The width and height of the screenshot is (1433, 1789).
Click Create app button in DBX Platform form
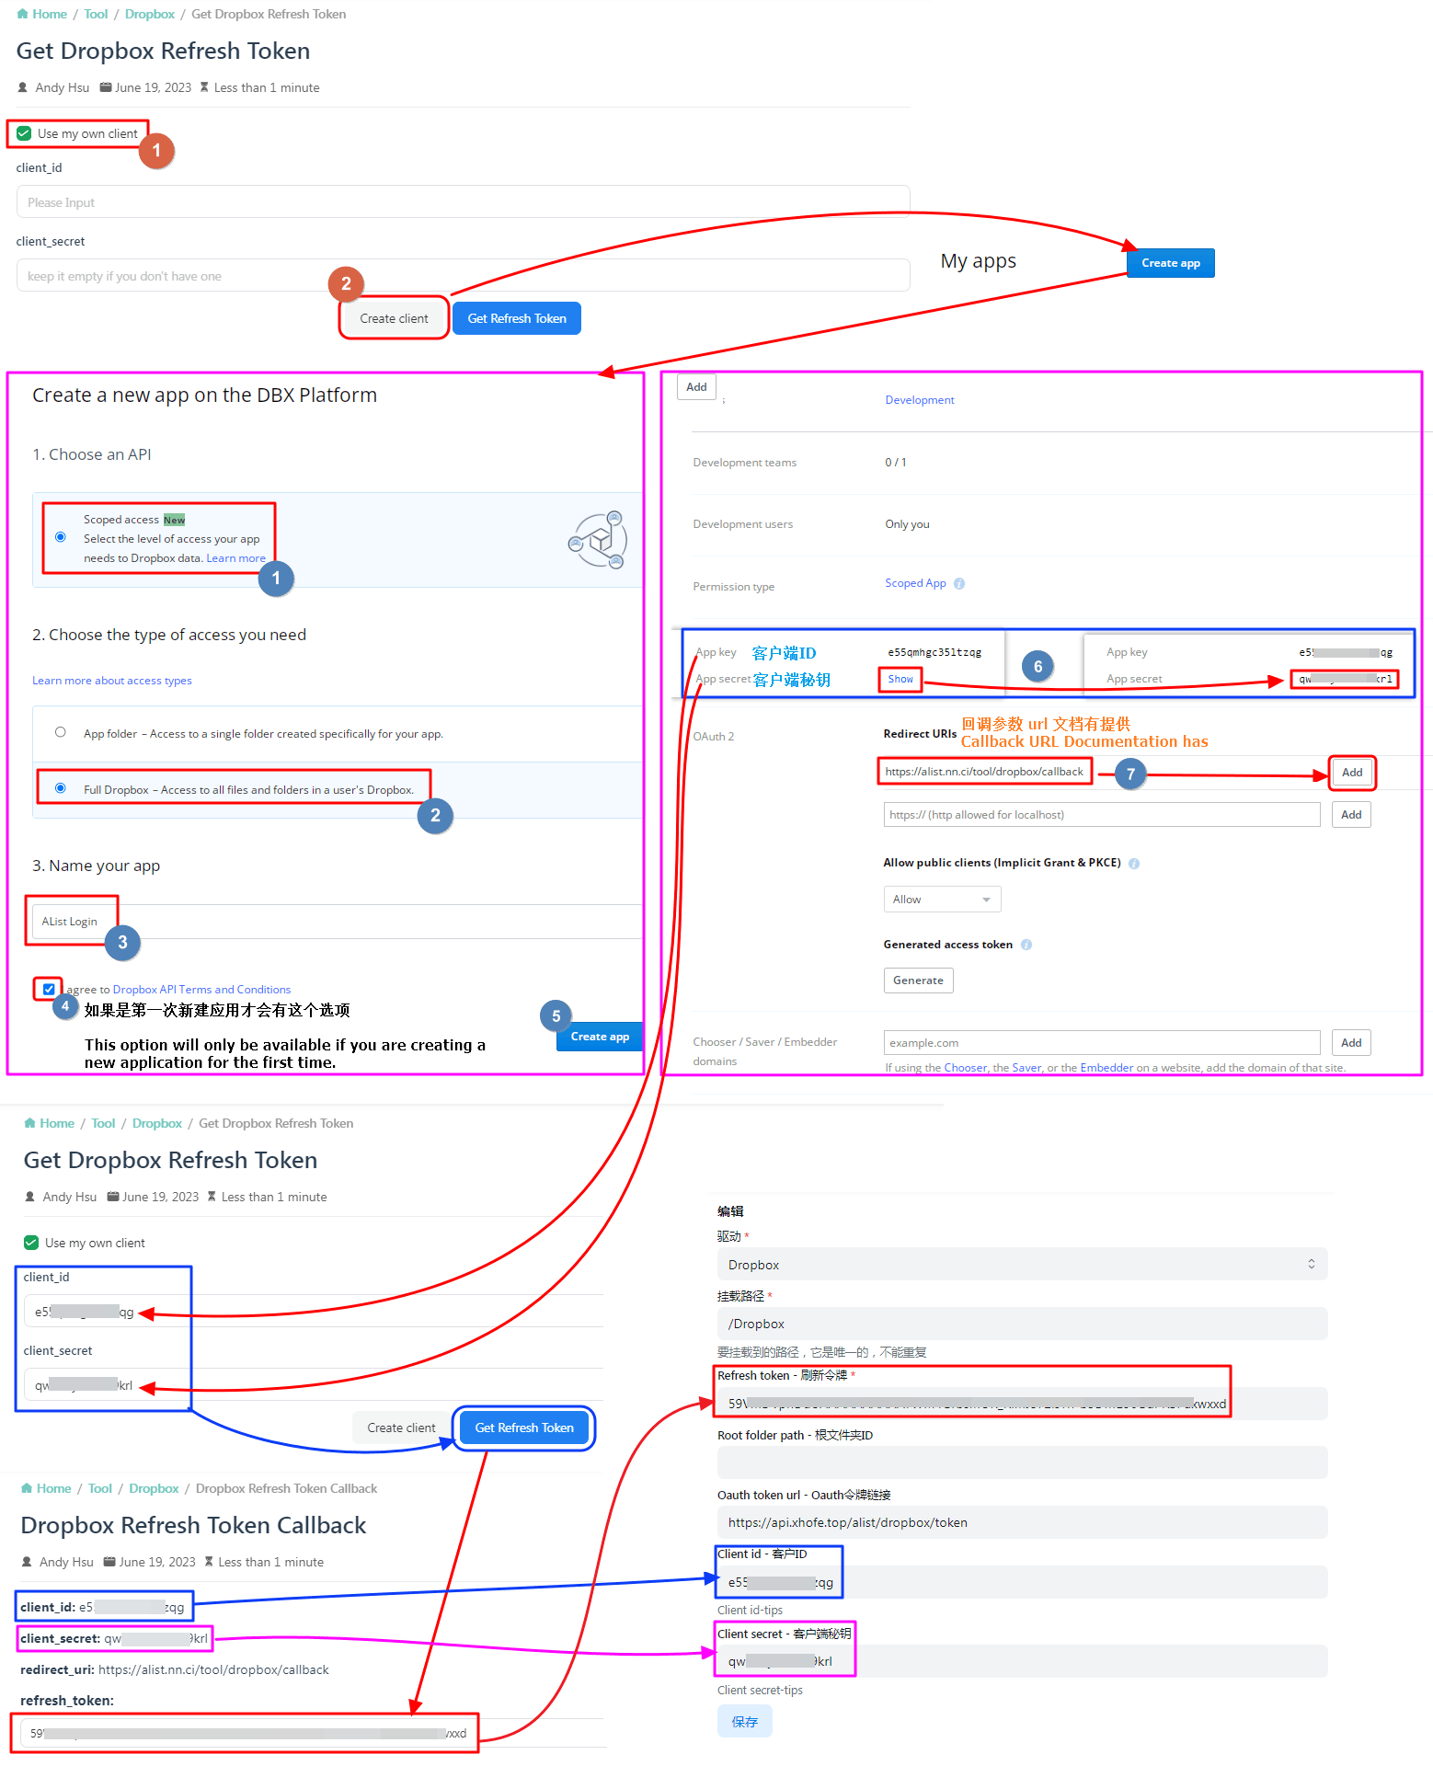point(600,1037)
